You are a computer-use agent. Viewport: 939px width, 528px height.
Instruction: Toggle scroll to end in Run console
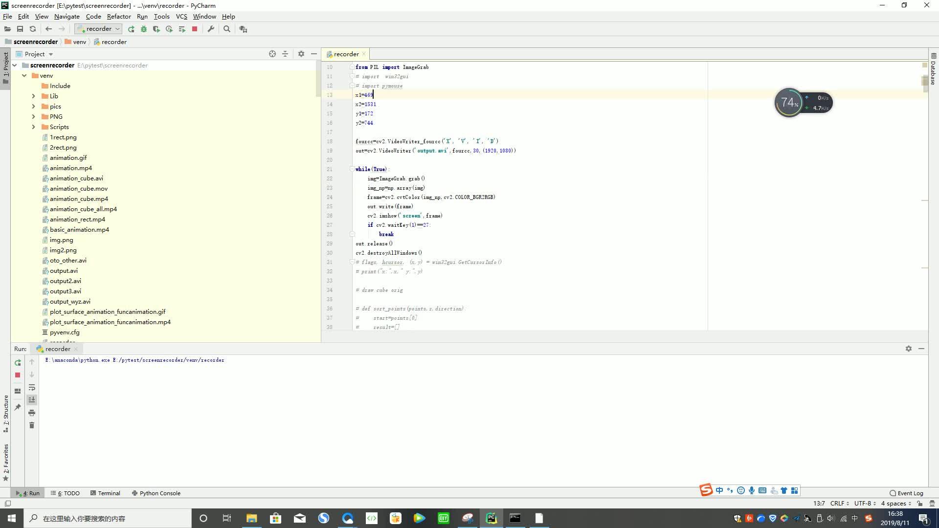click(32, 400)
